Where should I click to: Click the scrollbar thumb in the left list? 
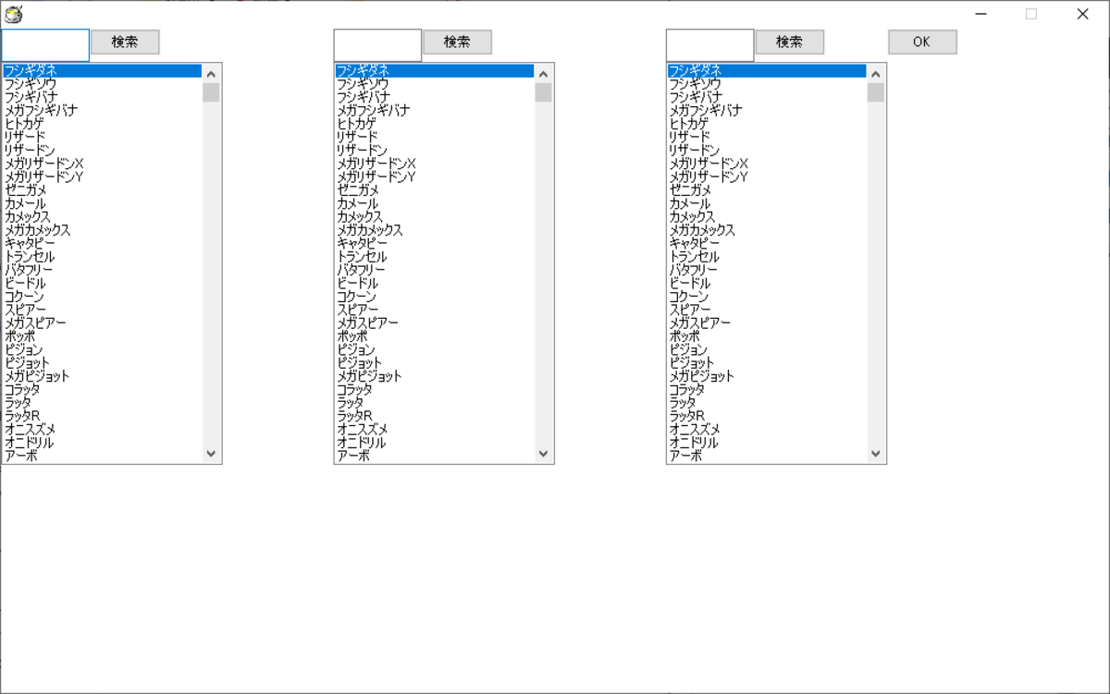coord(211,92)
